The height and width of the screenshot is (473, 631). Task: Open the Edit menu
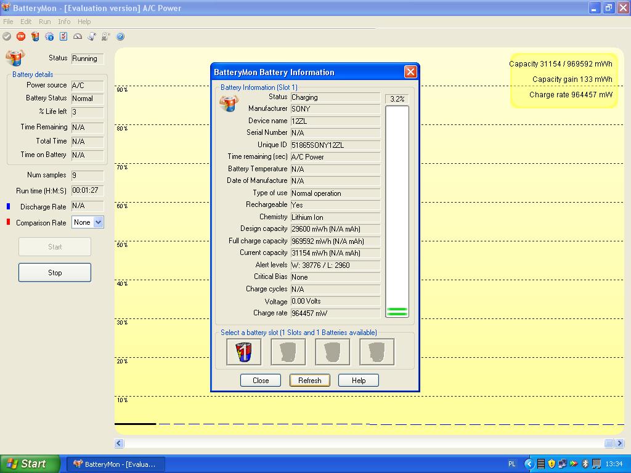26,22
